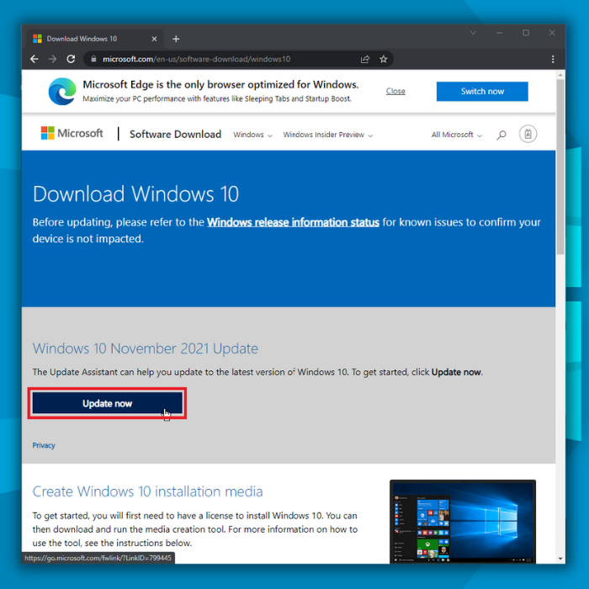
Task: Maximize the browser window
Action: (526, 33)
